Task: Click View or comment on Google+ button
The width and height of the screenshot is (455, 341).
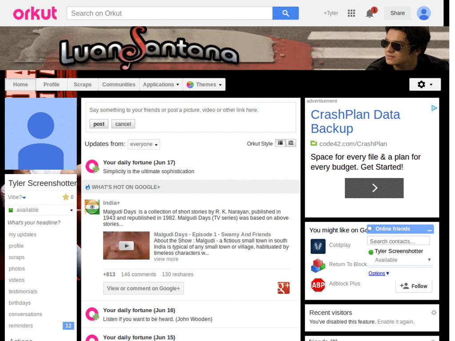Action: click(144, 288)
